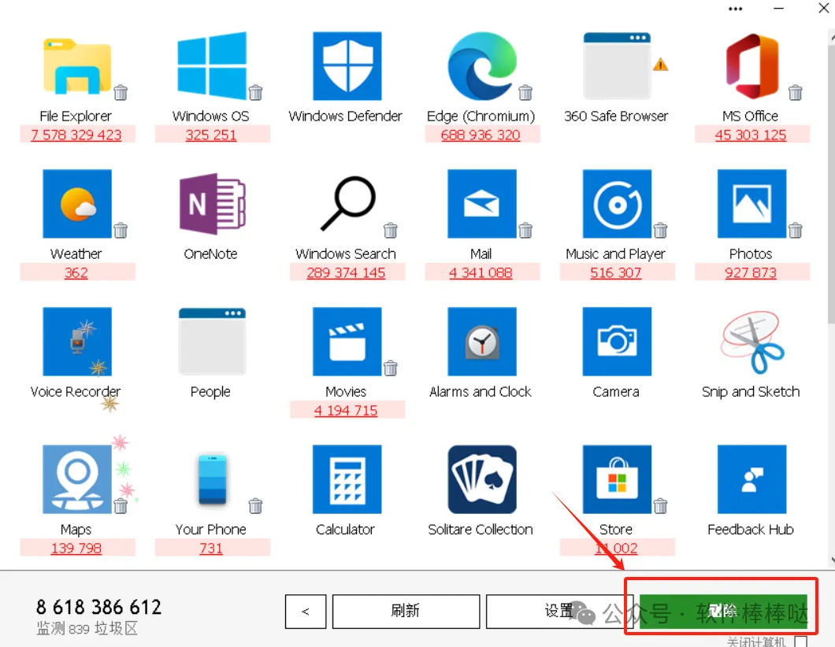The width and height of the screenshot is (835, 647).
Task: Open Your Phone size link 731
Action: (211, 549)
